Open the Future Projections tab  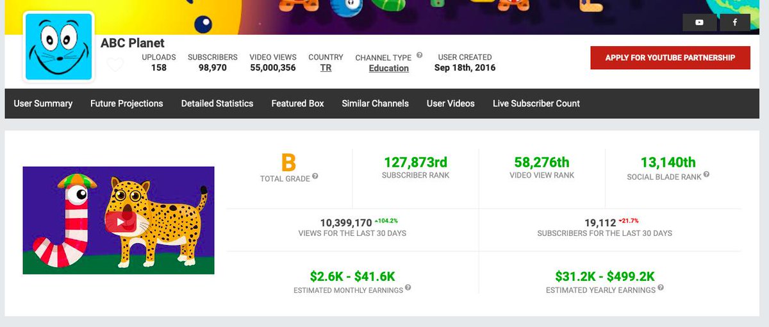127,103
